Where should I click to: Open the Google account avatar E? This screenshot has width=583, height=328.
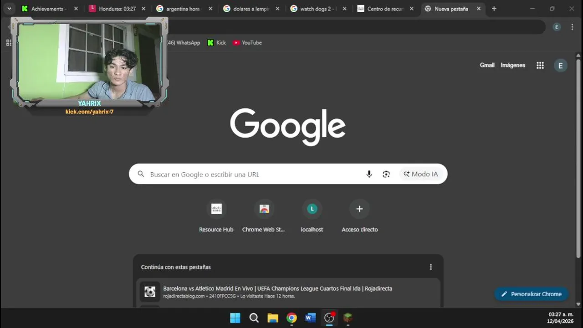[x=560, y=66]
